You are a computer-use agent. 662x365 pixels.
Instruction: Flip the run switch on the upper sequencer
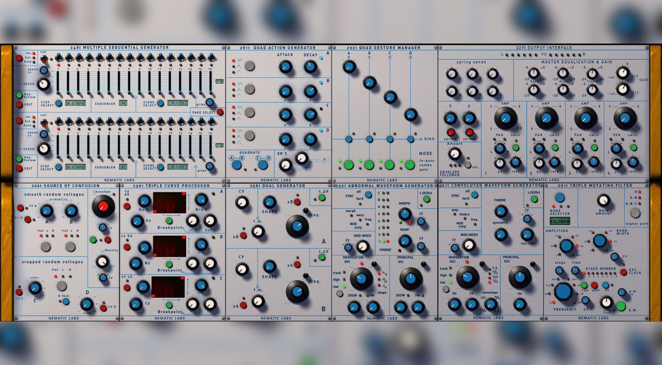coord(43,59)
